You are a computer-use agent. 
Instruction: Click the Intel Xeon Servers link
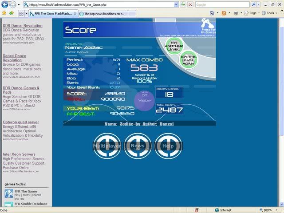(x=20, y=154)
